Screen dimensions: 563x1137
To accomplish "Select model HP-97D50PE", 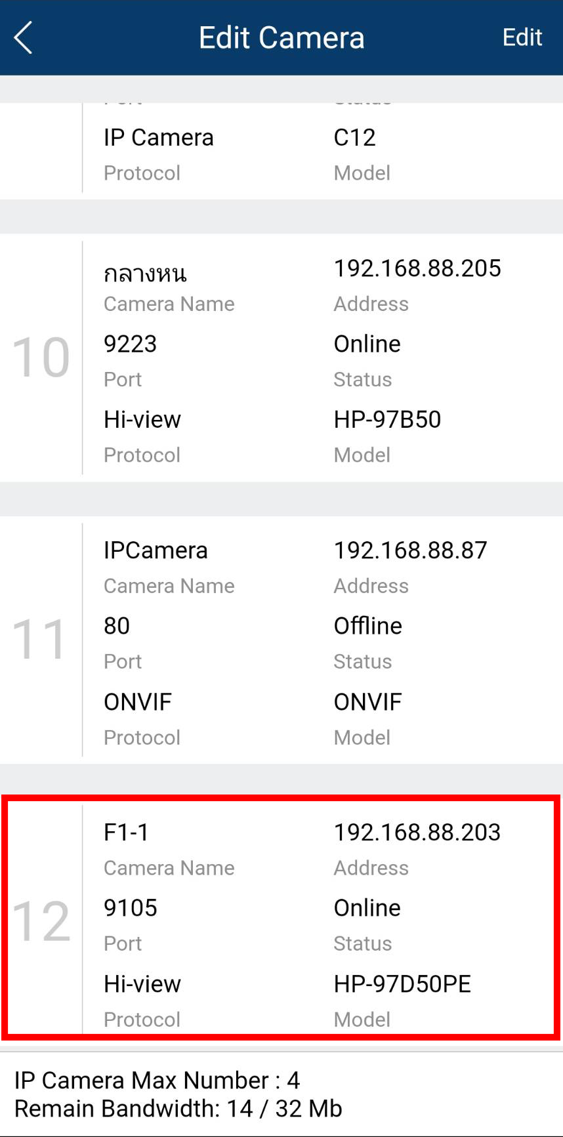I will pos(402,983).
